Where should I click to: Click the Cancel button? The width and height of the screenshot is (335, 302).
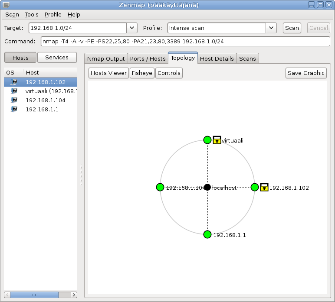point(319,28)
